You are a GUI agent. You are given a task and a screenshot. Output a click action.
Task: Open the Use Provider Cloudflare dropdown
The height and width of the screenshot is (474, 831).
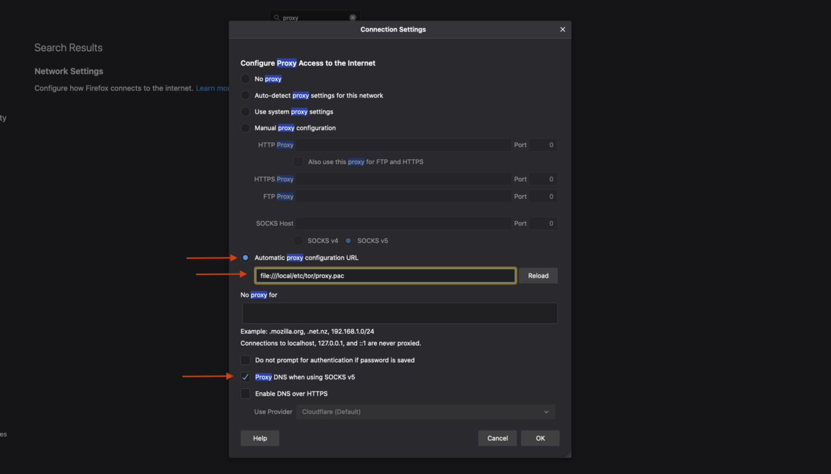[x=426, y=412]
